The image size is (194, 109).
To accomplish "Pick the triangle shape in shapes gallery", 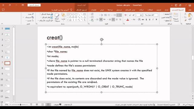I will coord(85,17).
